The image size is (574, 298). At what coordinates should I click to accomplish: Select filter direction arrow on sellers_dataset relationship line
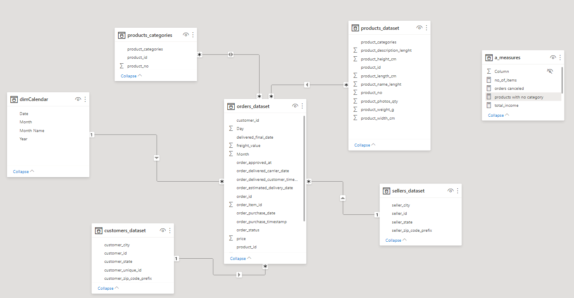tap(343, 198)
